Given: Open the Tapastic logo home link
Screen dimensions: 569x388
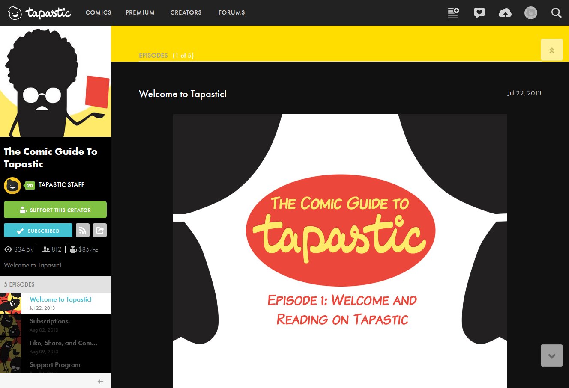Looking at the screenshot, I should click(39, 13).
